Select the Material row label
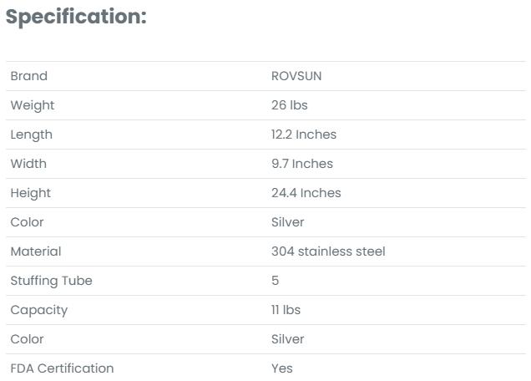The width and height of the screenshot is (531, 381). (36, 251)
